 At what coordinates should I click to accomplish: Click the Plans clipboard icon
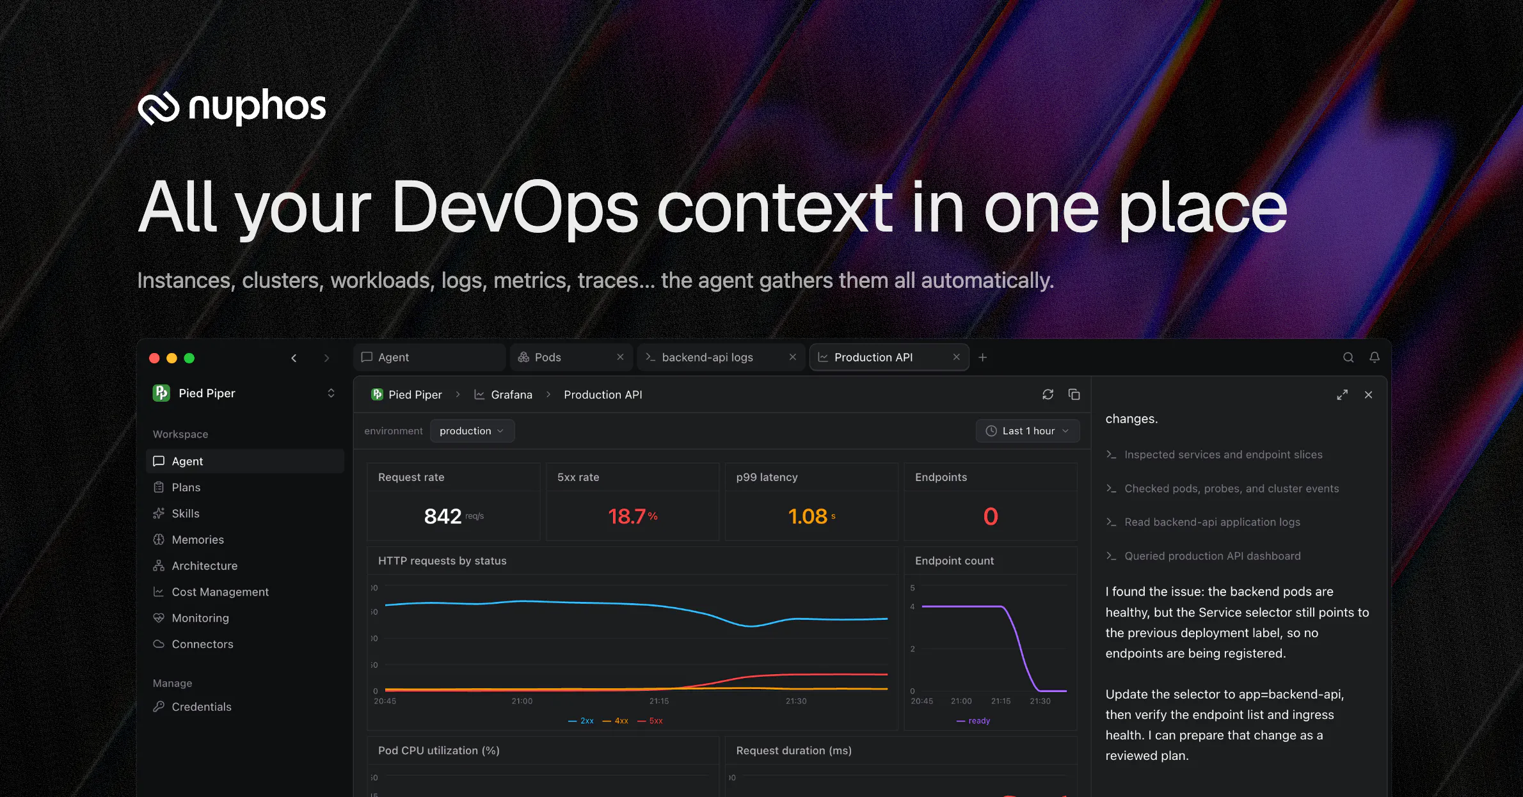[x=159, y=487]
